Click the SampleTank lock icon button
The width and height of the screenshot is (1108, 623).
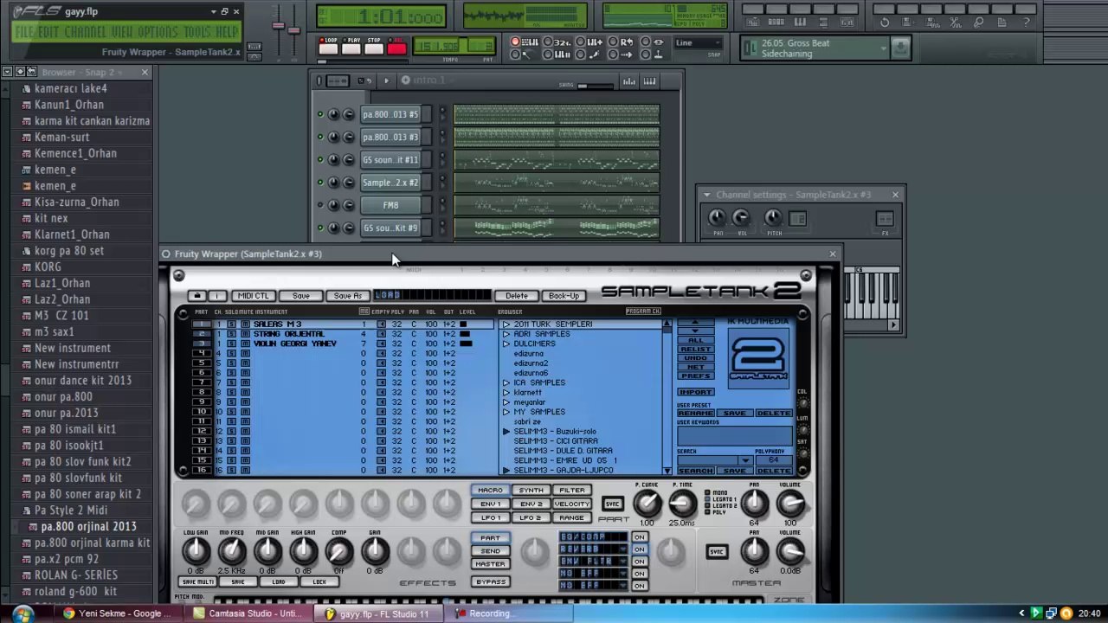pyautogui.click(x=196, y=296)
